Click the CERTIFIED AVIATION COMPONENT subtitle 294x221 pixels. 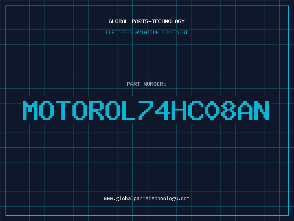pos(147,32)
